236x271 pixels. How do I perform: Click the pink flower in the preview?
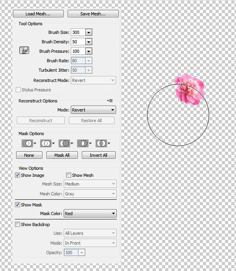click(189, 89)
